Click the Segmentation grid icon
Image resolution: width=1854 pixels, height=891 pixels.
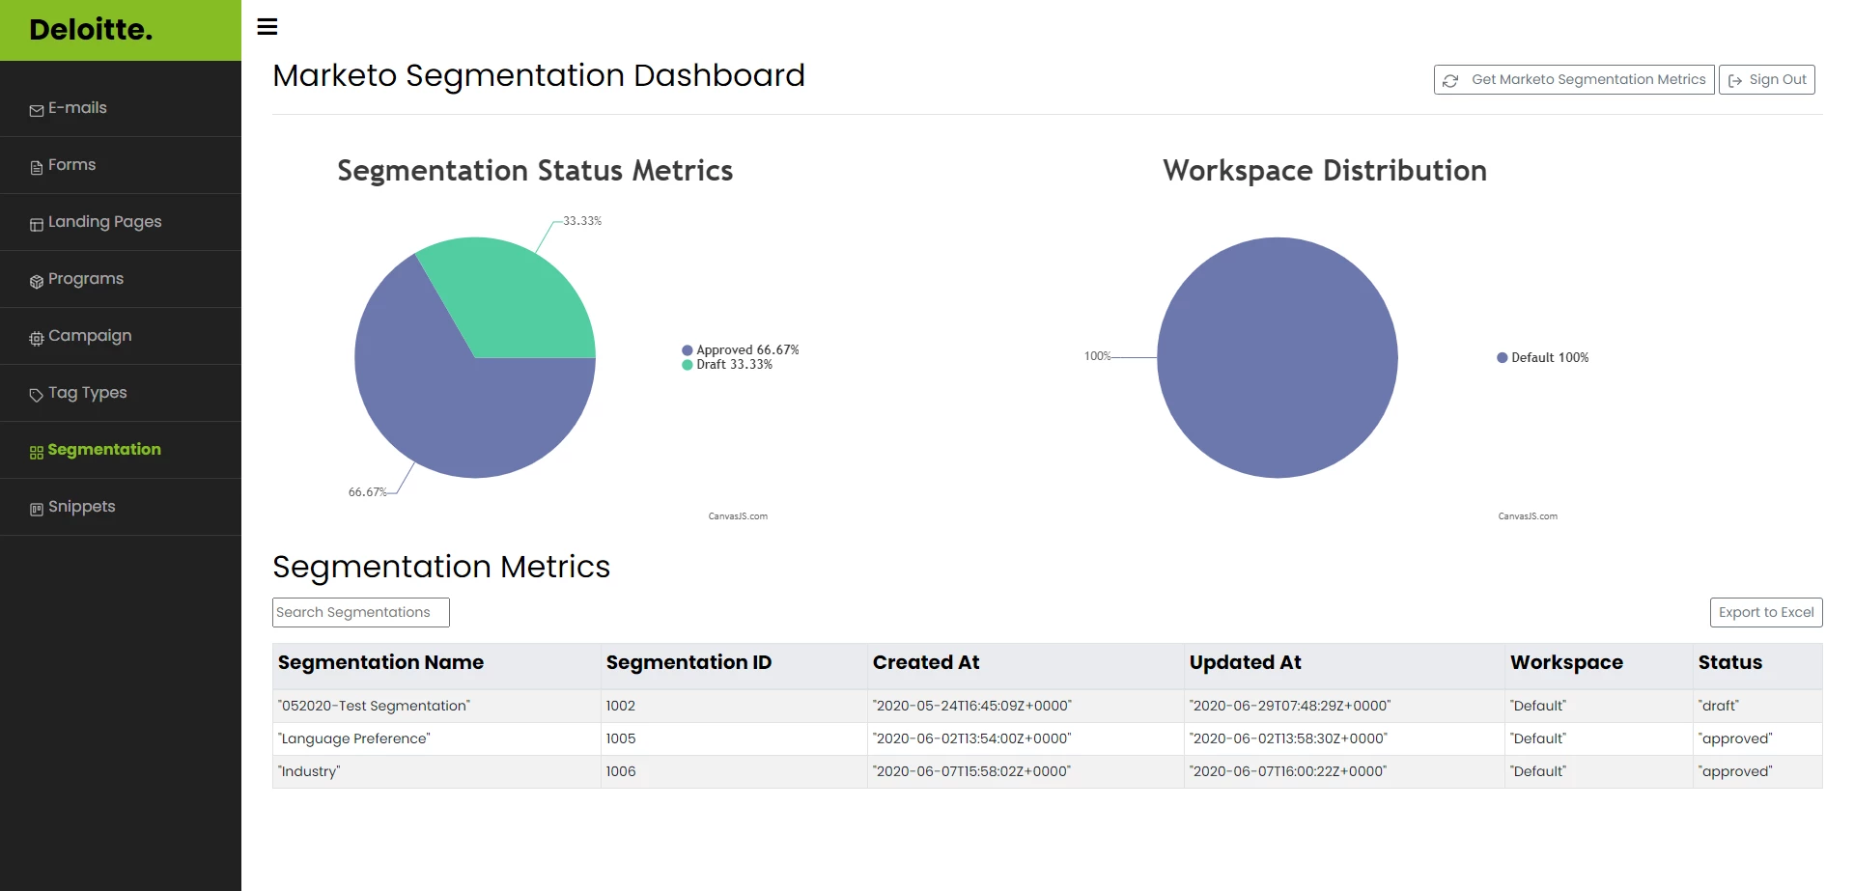point(37,453)
